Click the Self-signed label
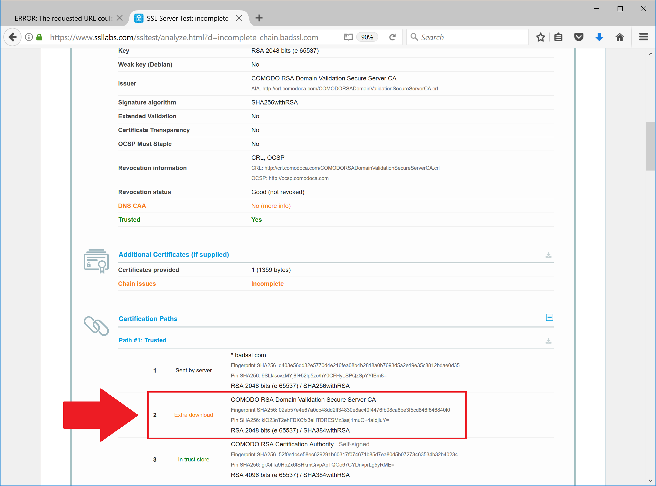656x486 pixels. pyautogui.click(x=354, y=444)
